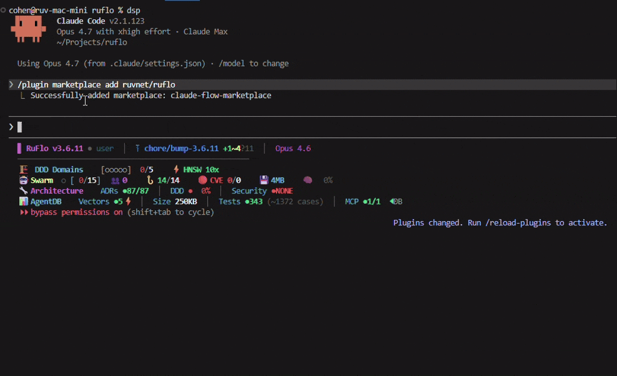Click 'Opus 4.7 with xhigh effort' line

click(113, 31)
